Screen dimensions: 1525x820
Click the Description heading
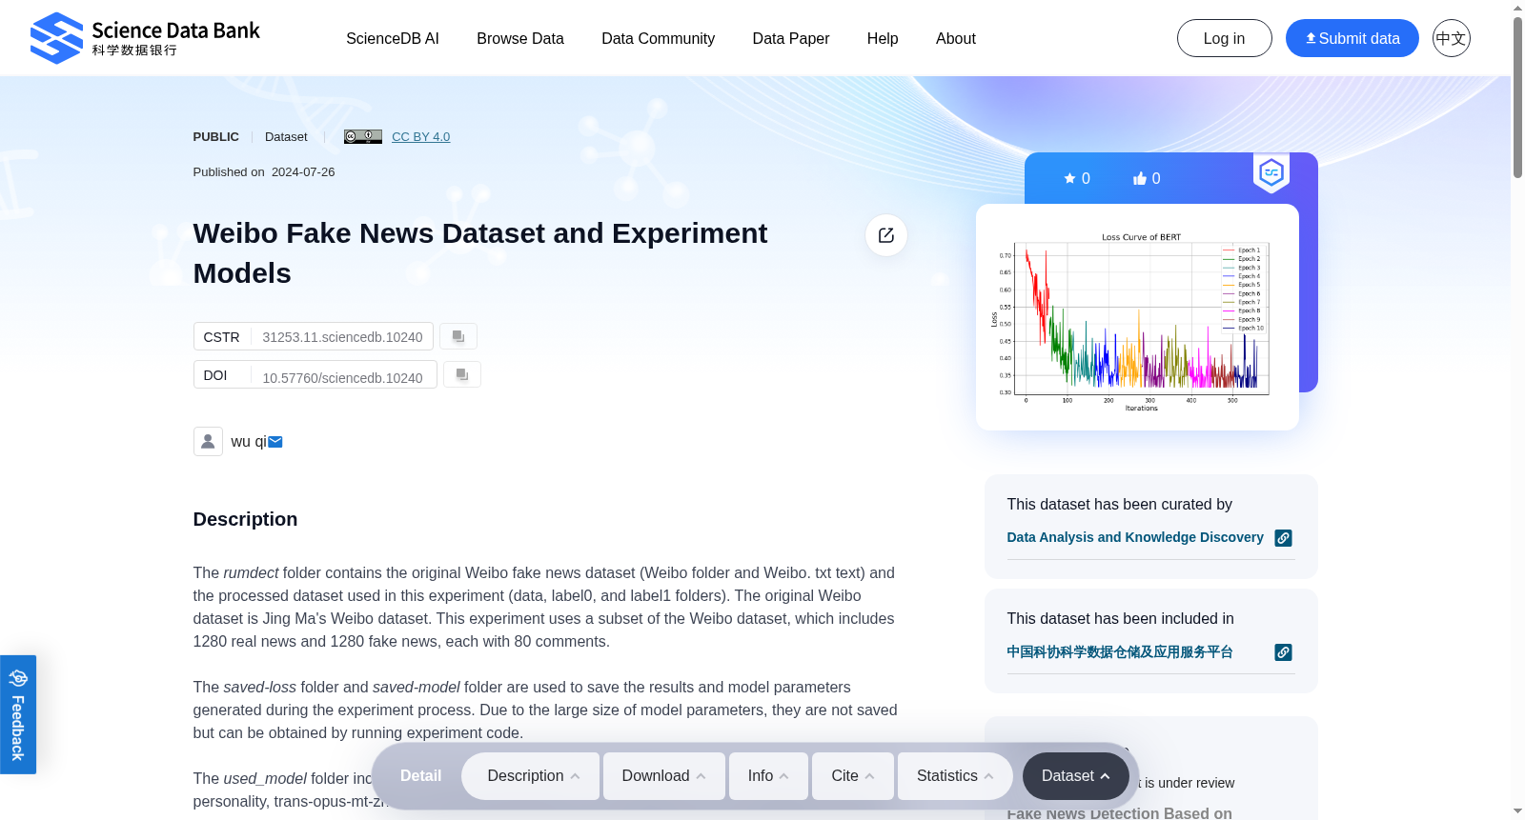(x=245, y=519)
